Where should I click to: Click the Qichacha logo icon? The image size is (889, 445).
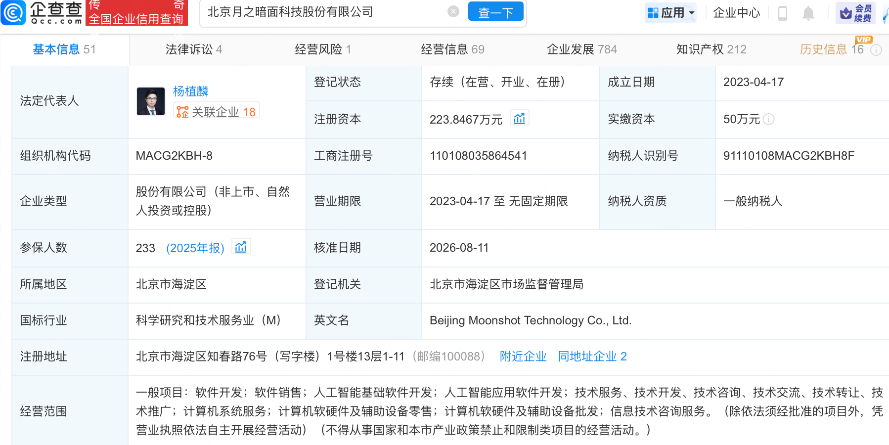click(13, 12)
